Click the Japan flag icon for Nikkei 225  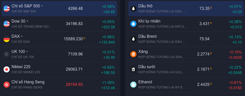coord(7,69)
